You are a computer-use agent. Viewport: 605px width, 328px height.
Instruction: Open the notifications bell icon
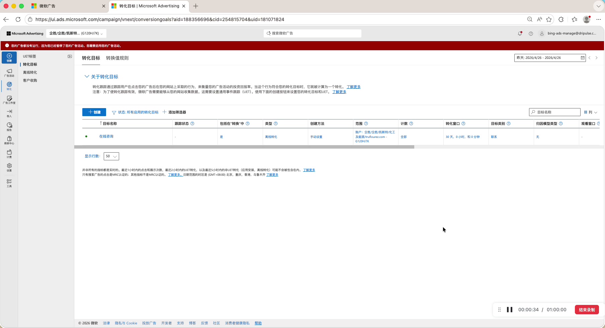pyautogui.click(x=520, y=33)
